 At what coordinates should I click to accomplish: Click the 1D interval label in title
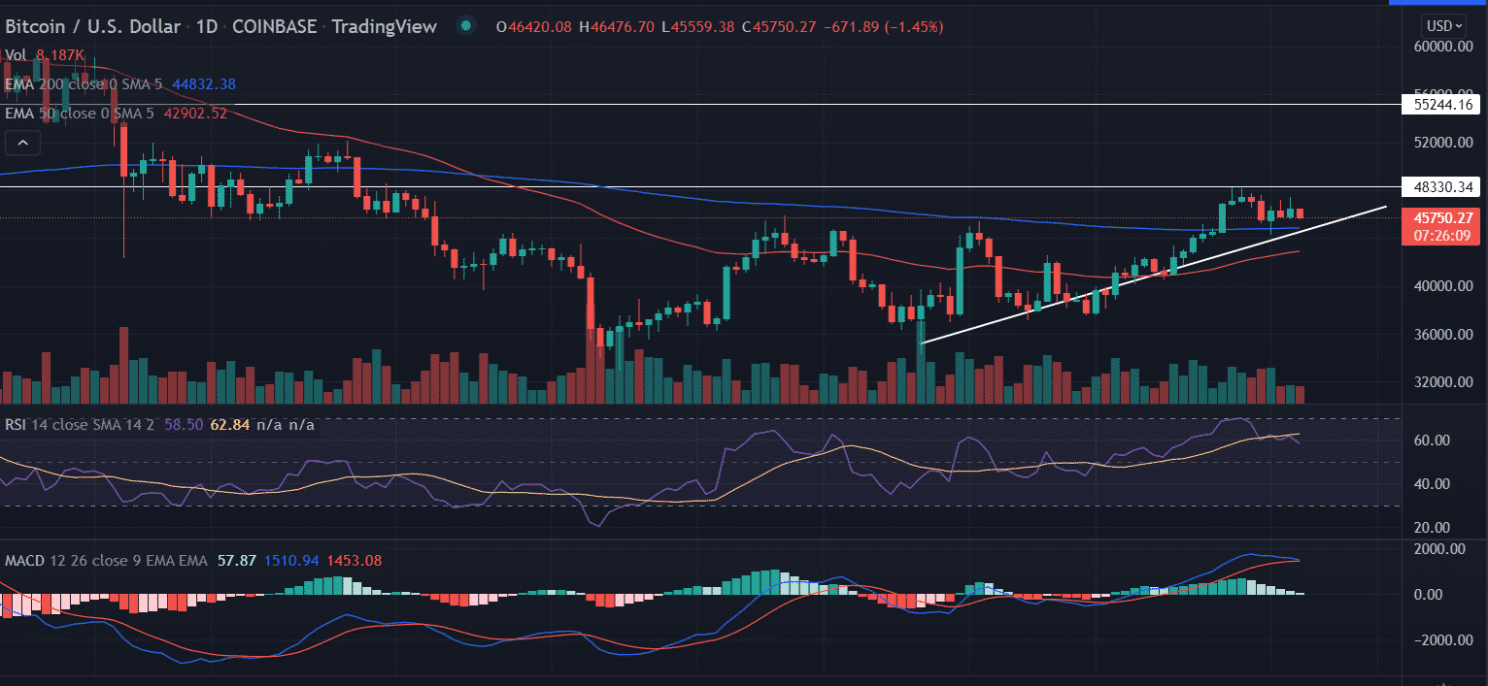point(208,26)
